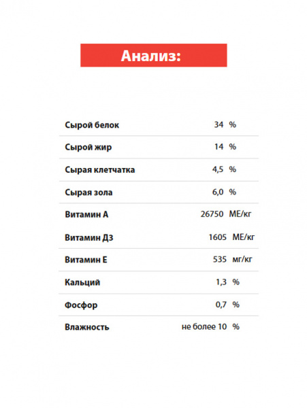Select the 'Сырая клетчатка' label

tap(100, 169)
